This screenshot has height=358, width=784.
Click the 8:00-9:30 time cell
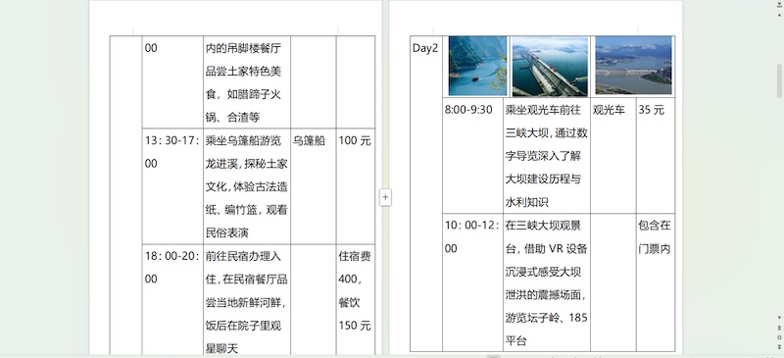tap(472, 155)
